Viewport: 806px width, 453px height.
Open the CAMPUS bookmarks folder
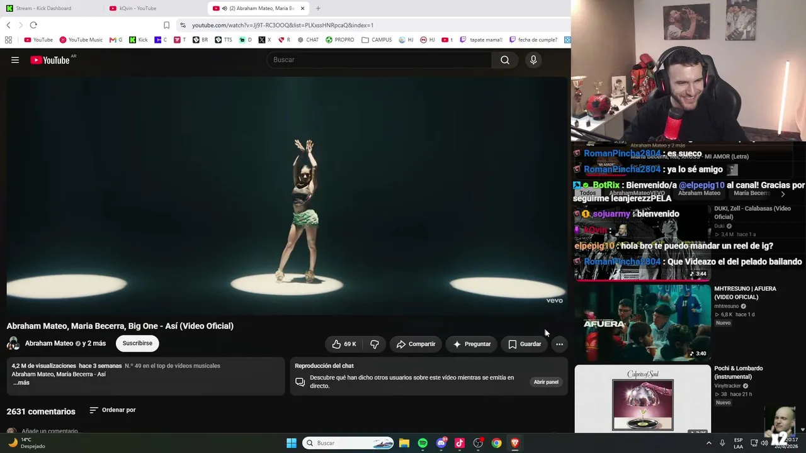[377, 40]
